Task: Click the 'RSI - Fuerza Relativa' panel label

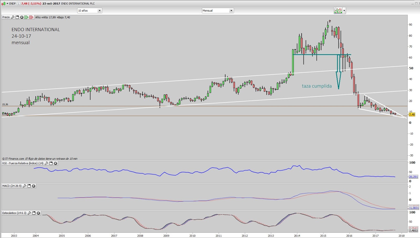Action: (x=23, y=163)
